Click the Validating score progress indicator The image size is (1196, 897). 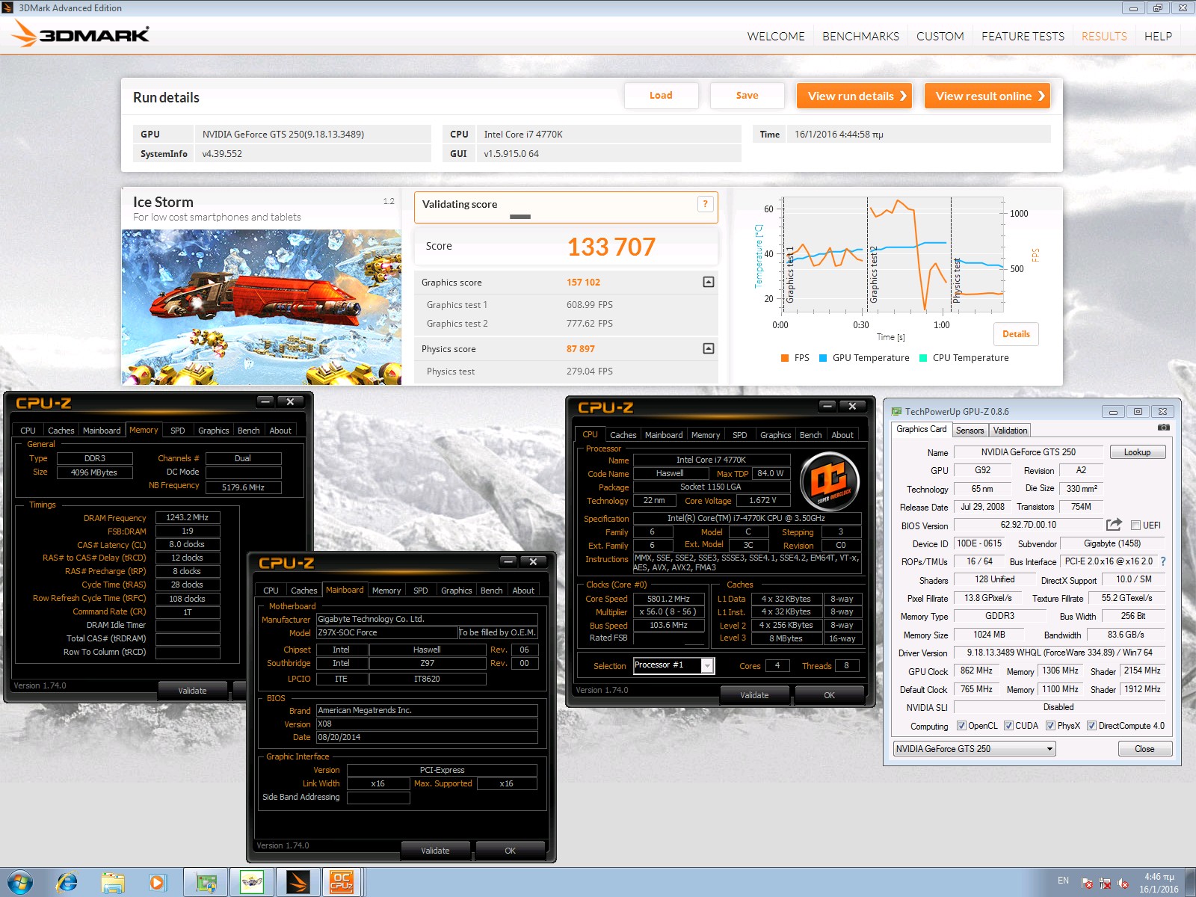tap(520, 217)
